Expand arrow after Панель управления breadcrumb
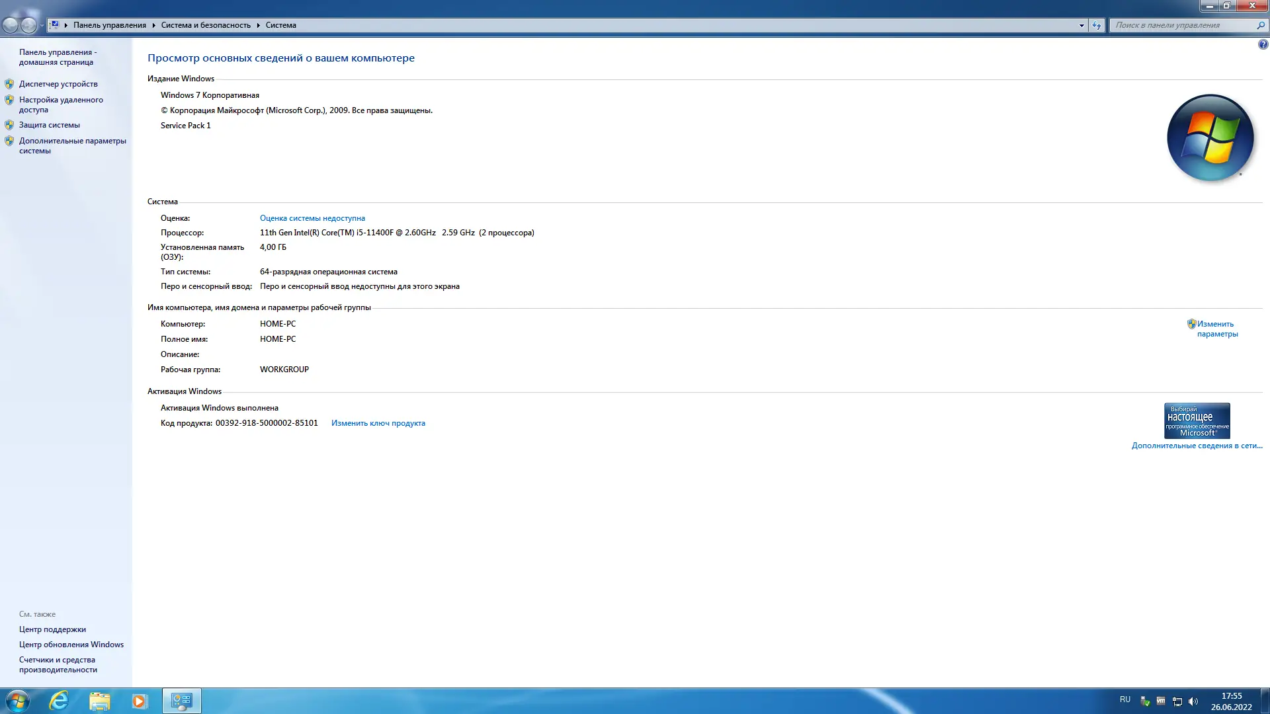The width and height of the screenshot is (1270, 714). click(x=153, y=25)
